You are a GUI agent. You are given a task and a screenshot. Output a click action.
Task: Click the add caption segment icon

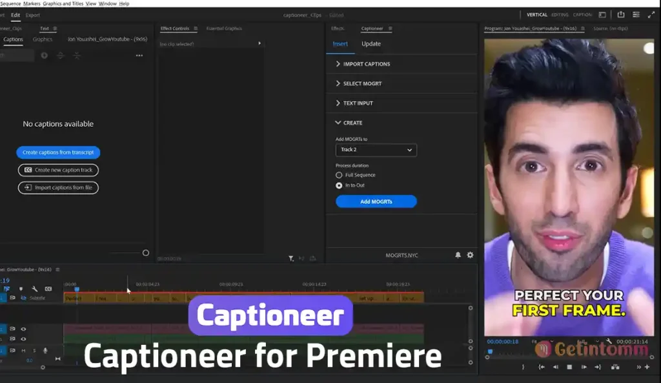coord(44,56)
